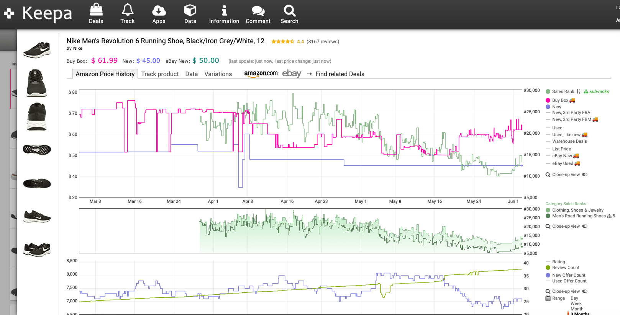Click the sub-ranks hierarchy icon
Screen dimensions: 620x315
tap(586, 91)
